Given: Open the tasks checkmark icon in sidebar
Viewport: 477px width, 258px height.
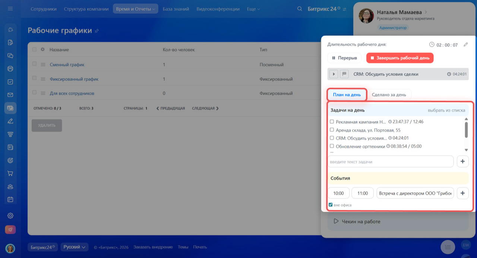Looking at the screenshot, I should 10,82.
